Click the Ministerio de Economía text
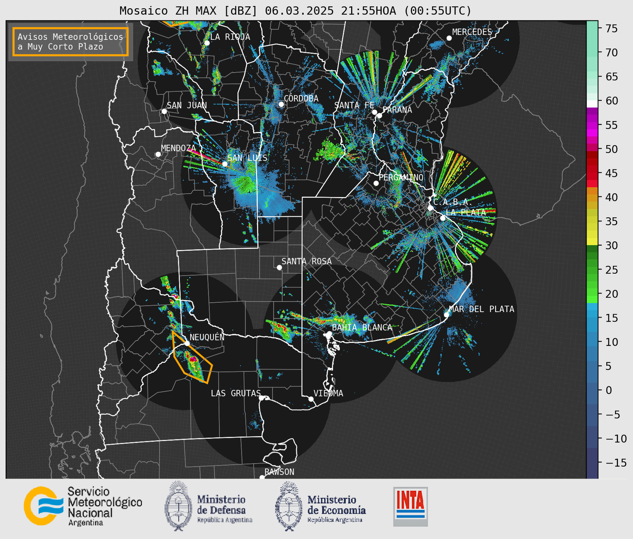 click(337, 509)
